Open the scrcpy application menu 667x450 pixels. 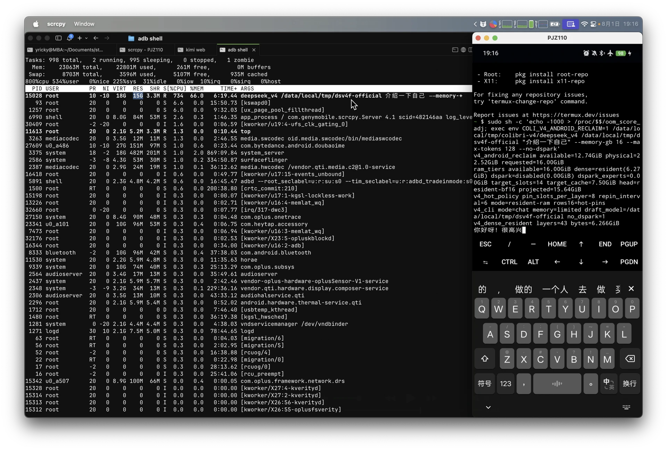coord(56,24)
